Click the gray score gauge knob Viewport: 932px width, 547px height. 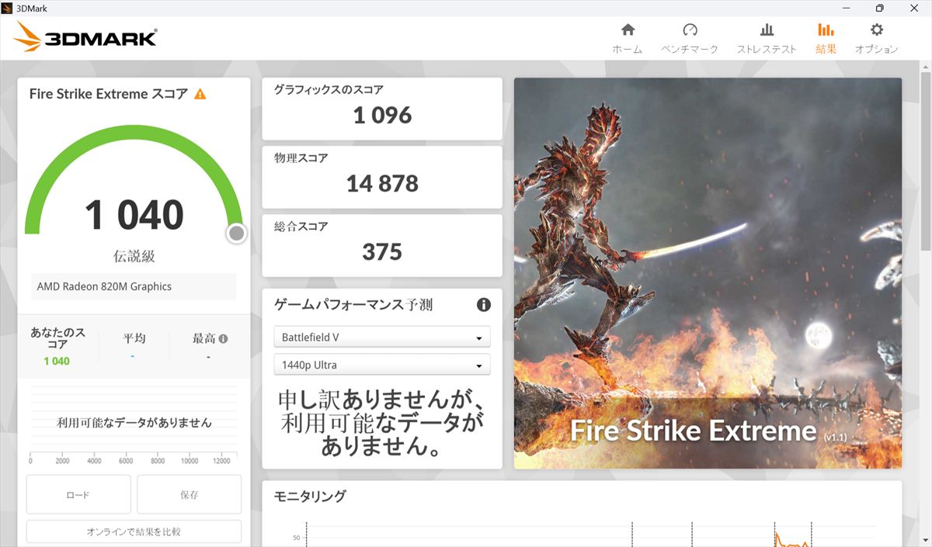point(236,233)
